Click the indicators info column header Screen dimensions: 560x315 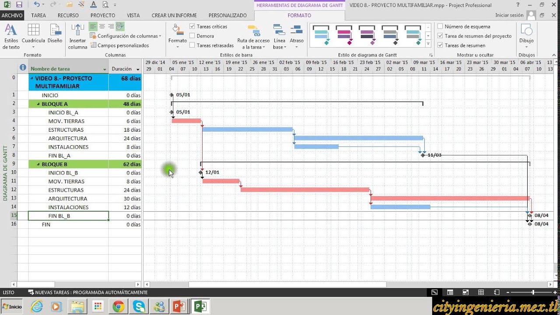tap(23, 68)
